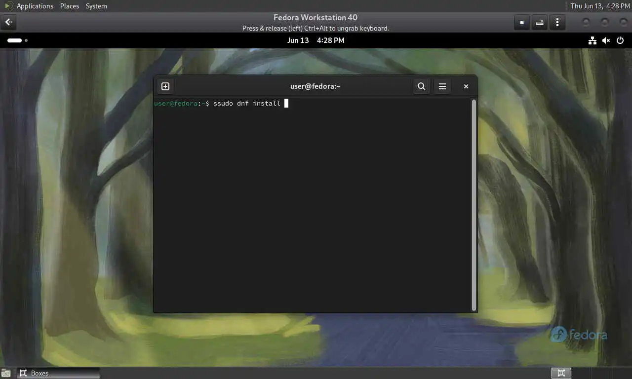
Task: Click the Fedora guest network status icon
Action: (592, 40)
